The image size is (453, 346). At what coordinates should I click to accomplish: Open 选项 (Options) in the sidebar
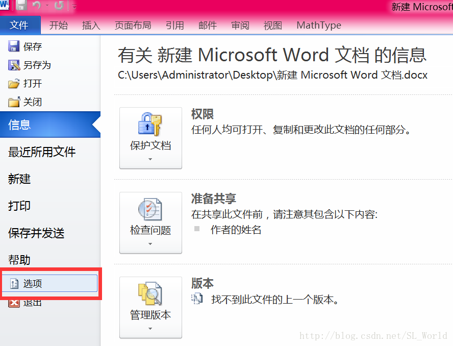click(x=49, y=283)
